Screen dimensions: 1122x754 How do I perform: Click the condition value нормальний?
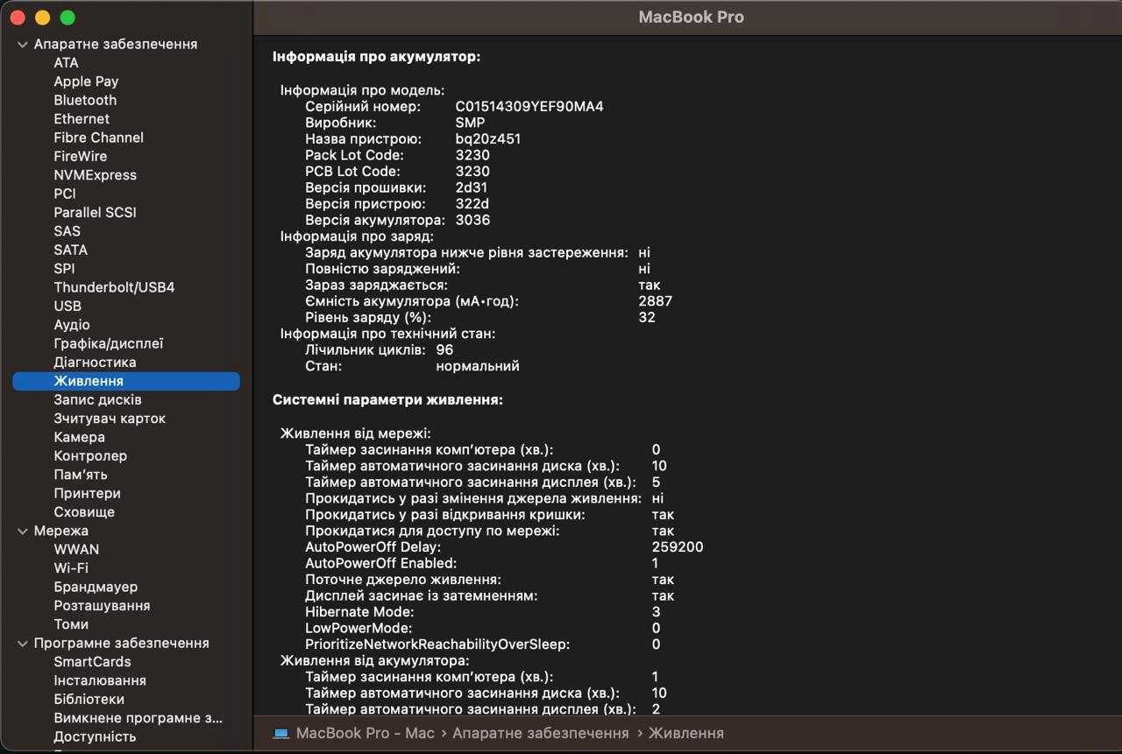coord(478,366)
